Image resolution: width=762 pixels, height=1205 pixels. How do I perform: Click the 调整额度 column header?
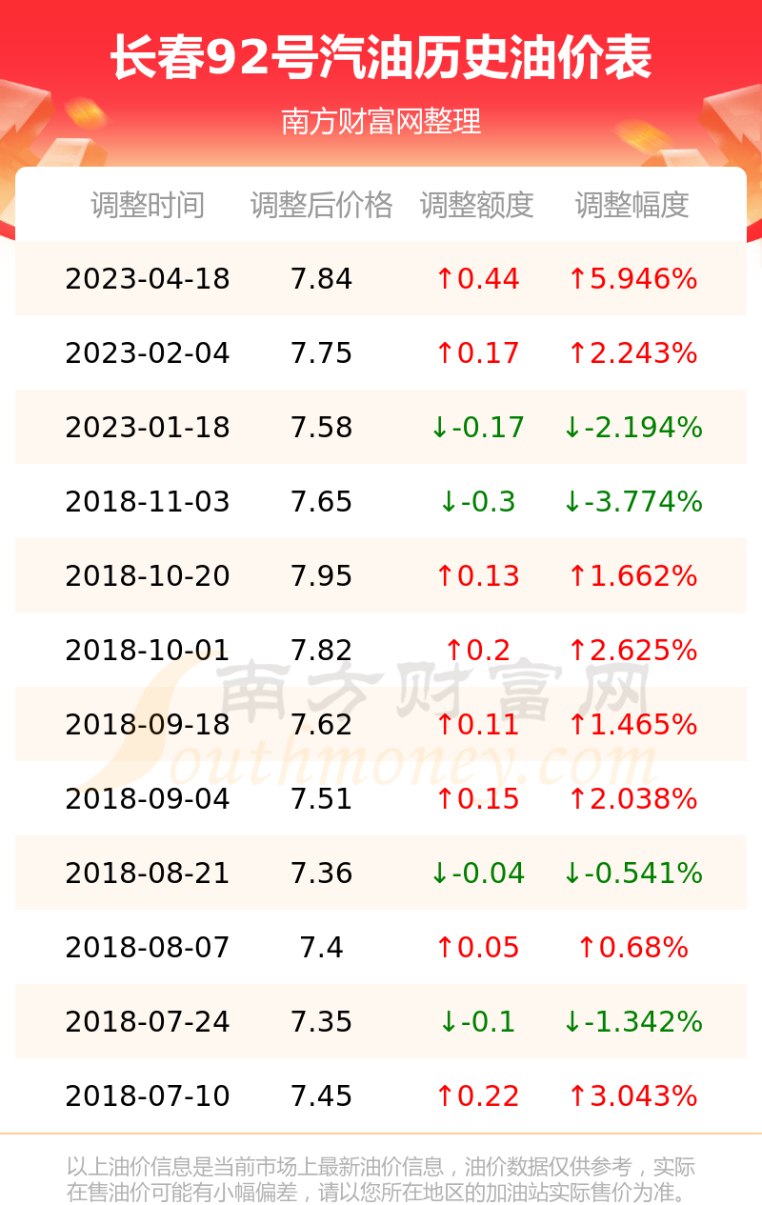coord(477,205)
